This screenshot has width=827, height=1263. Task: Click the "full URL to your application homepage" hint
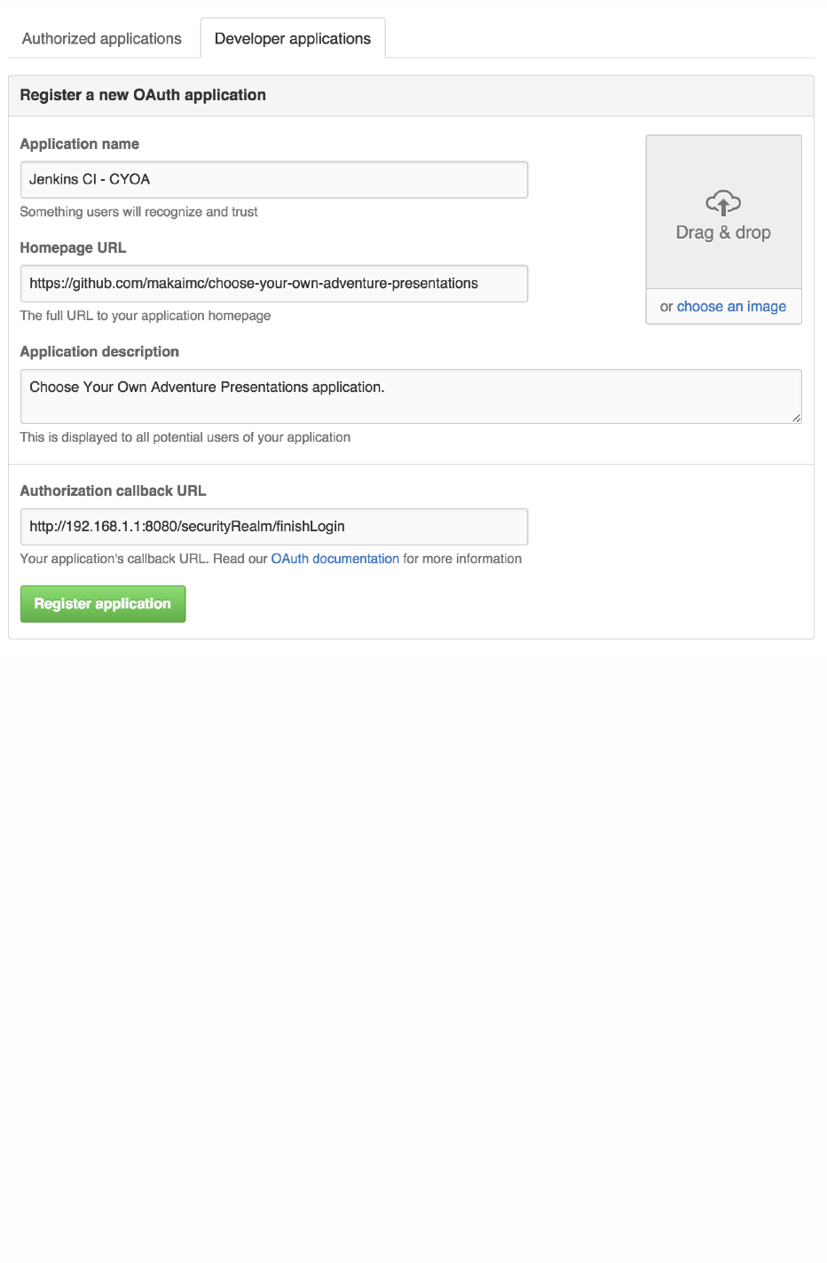click(146, 316)
